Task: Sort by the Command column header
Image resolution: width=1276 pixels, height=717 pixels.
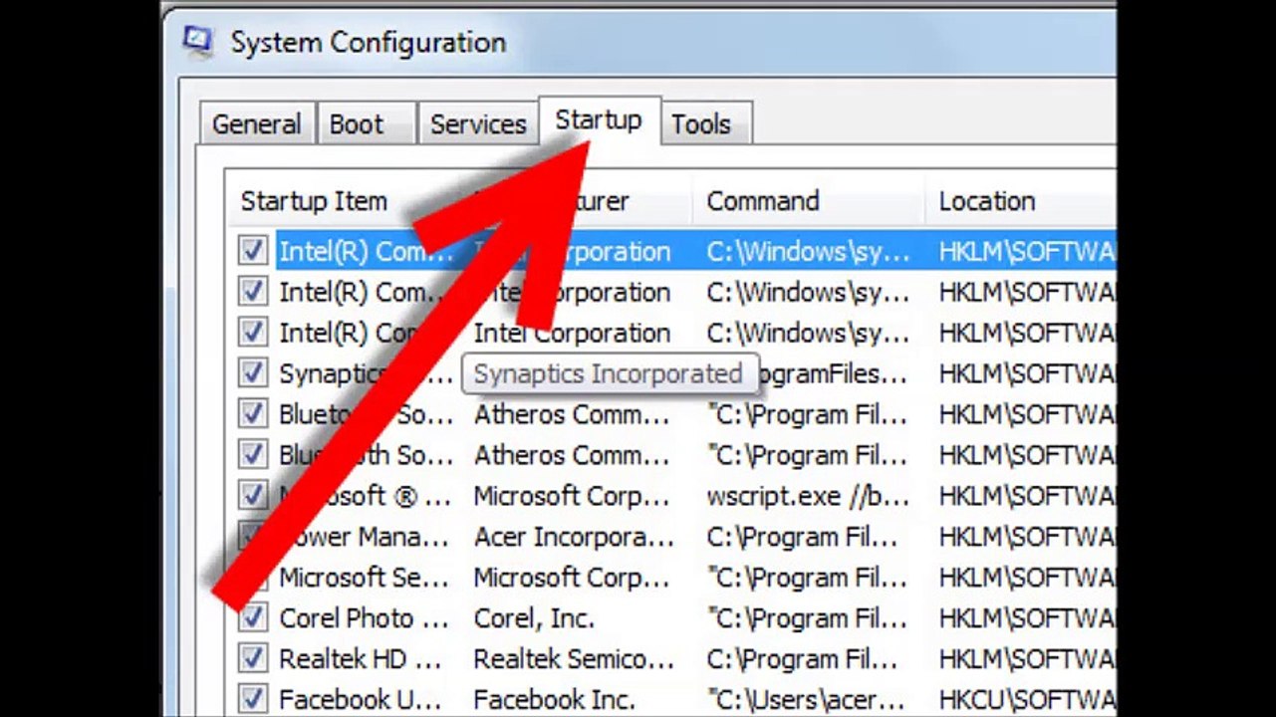Action: pyautogui.click(x=763, y=201)
